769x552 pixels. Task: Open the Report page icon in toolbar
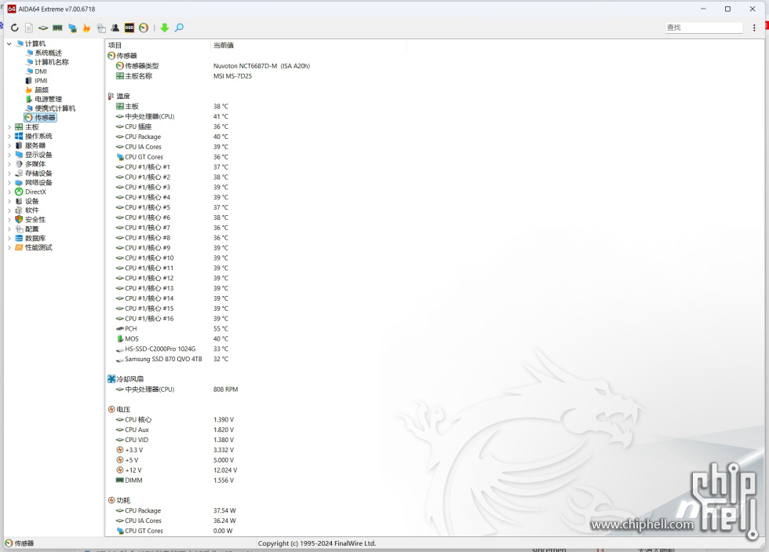pyautogui.click(x=29, y=28)
